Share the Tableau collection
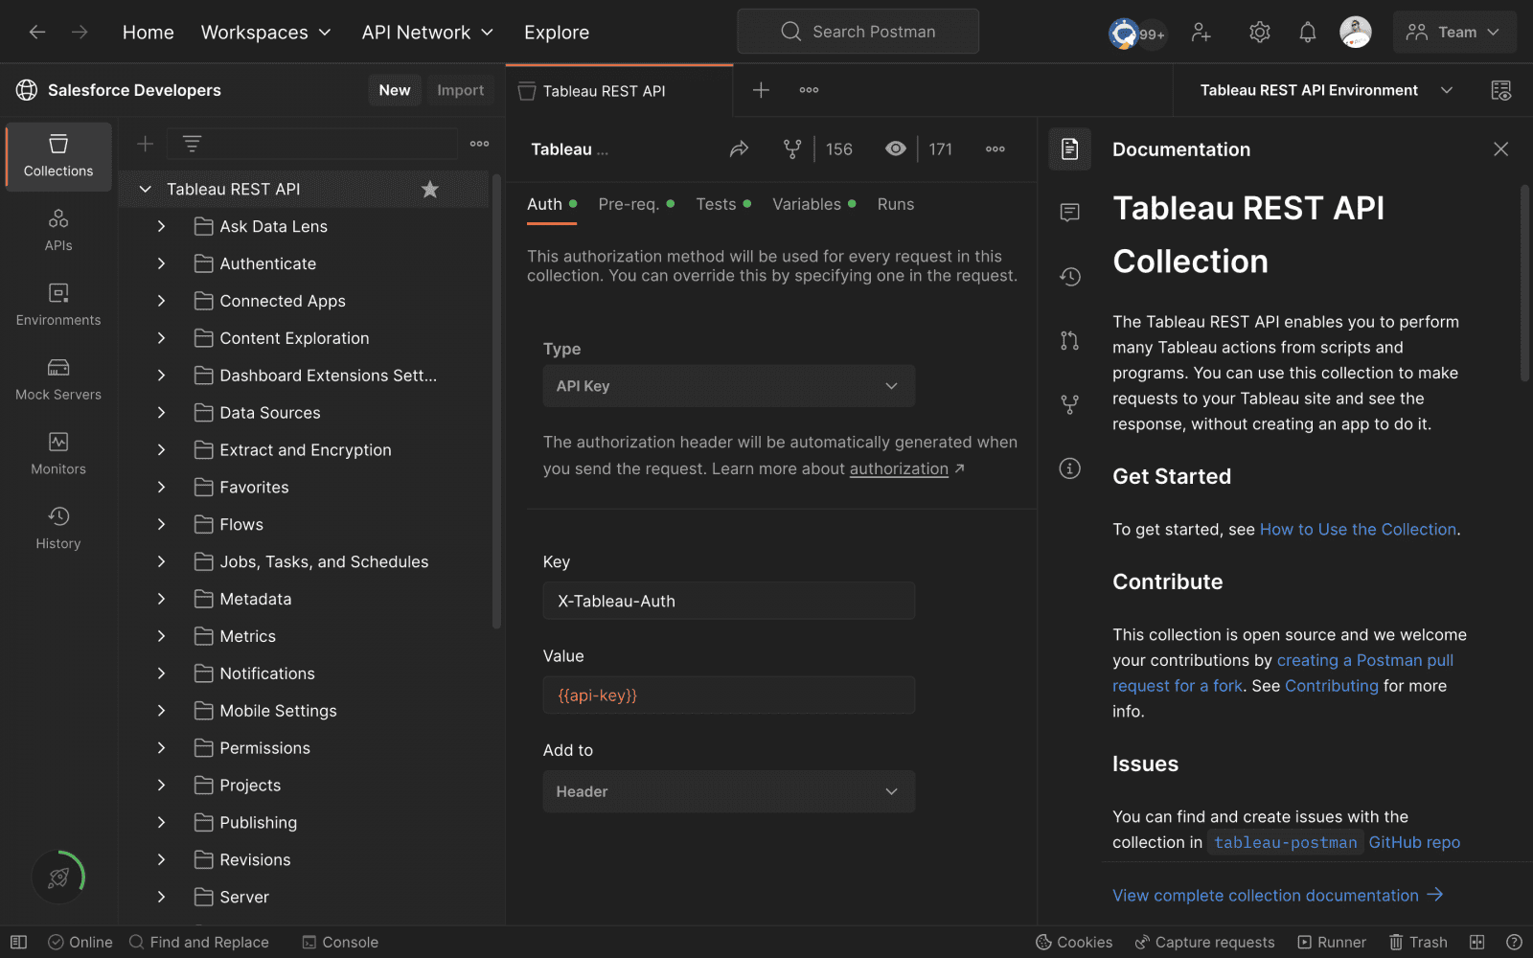 point(739,149)
